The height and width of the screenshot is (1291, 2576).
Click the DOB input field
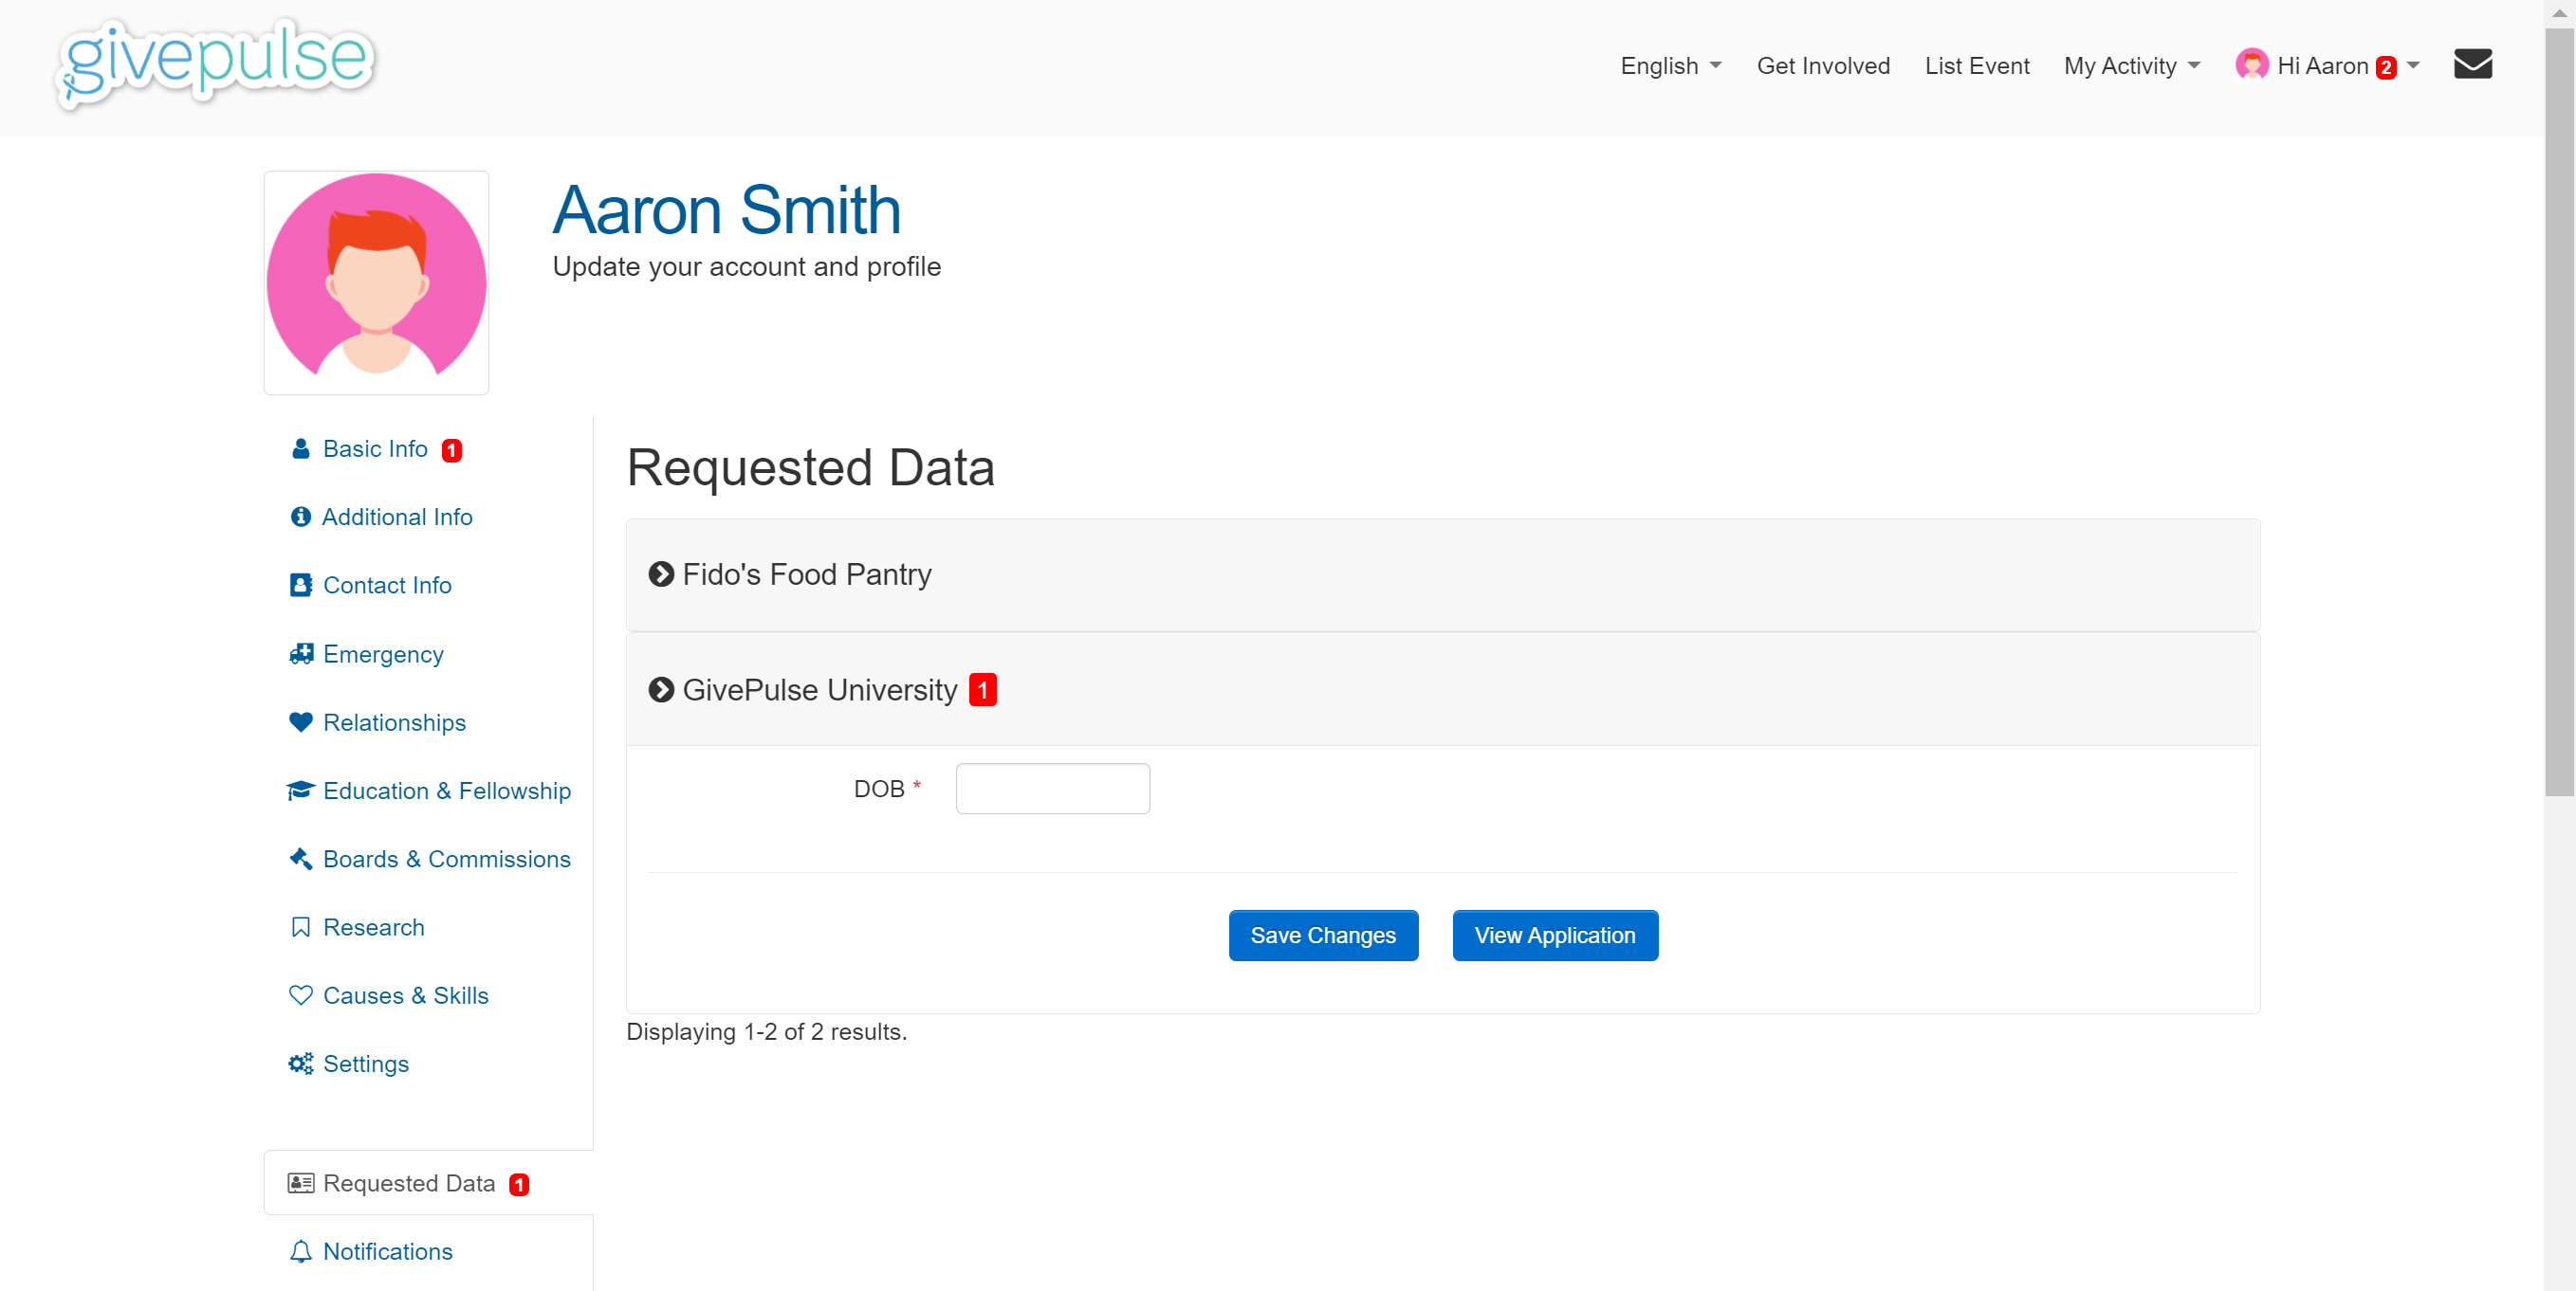pyautogui.click(x=1052, y=789)
